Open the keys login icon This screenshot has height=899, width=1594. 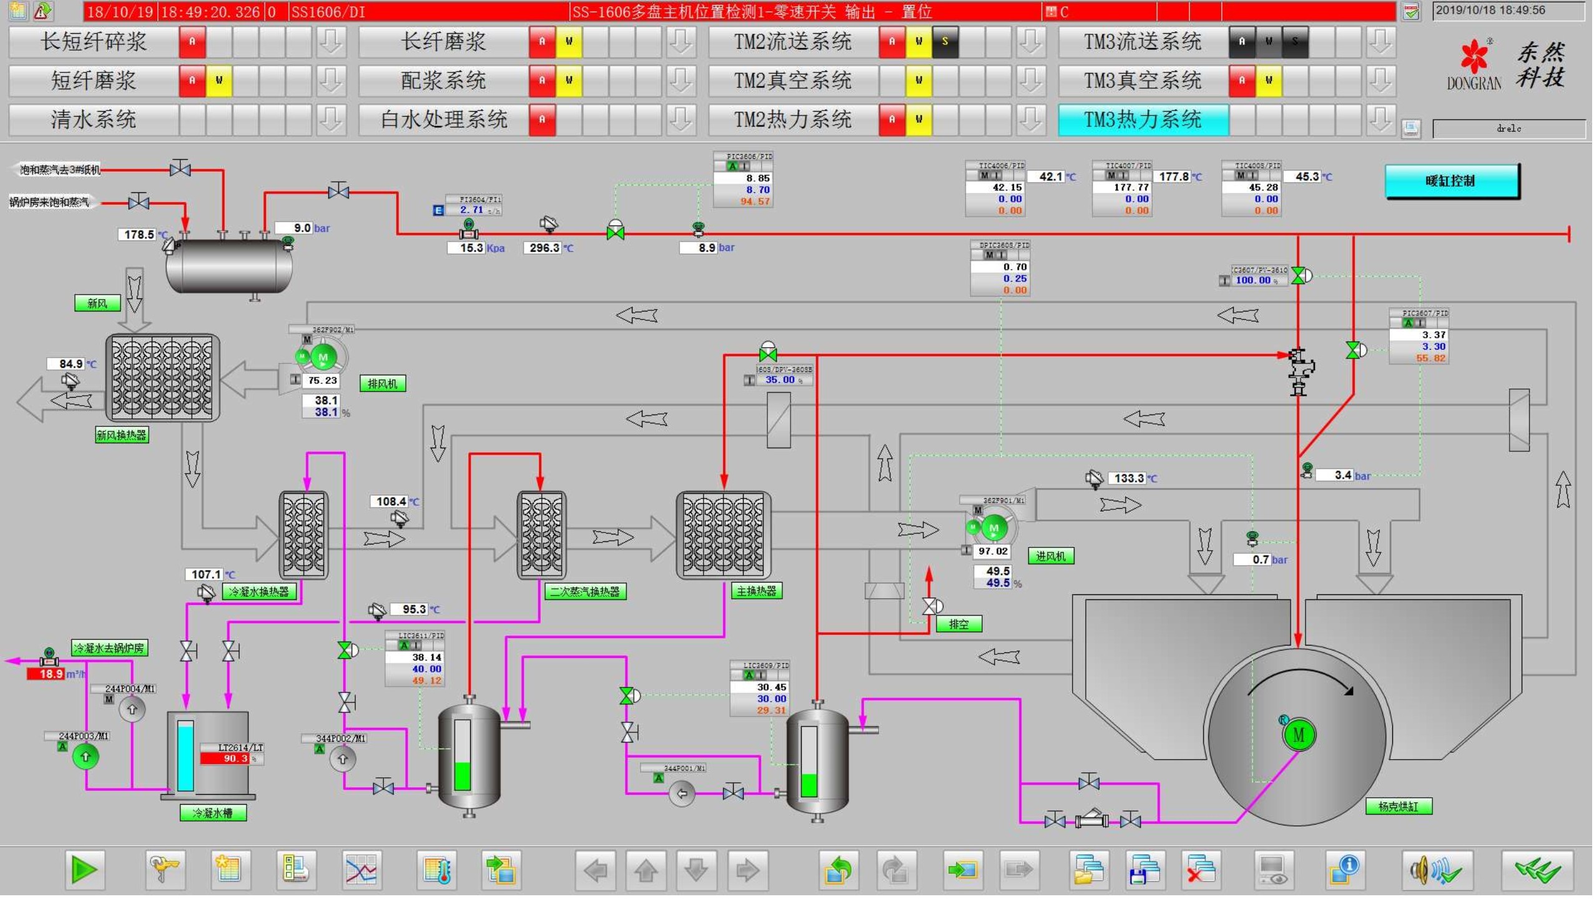click(165, 871)
